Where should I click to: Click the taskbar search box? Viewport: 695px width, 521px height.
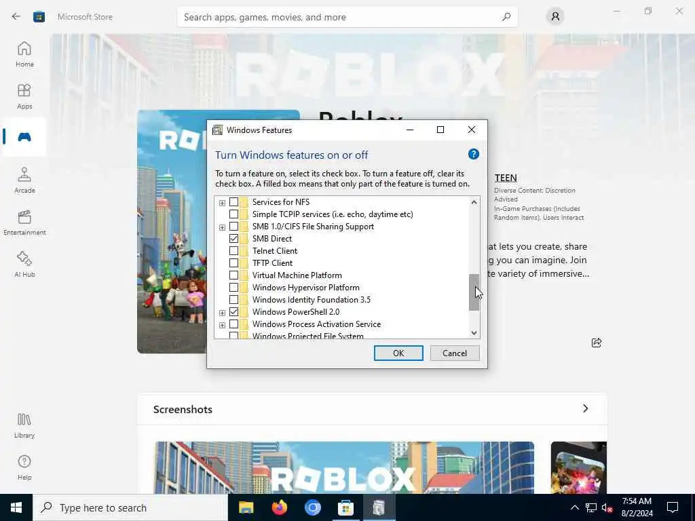[130, 507]
